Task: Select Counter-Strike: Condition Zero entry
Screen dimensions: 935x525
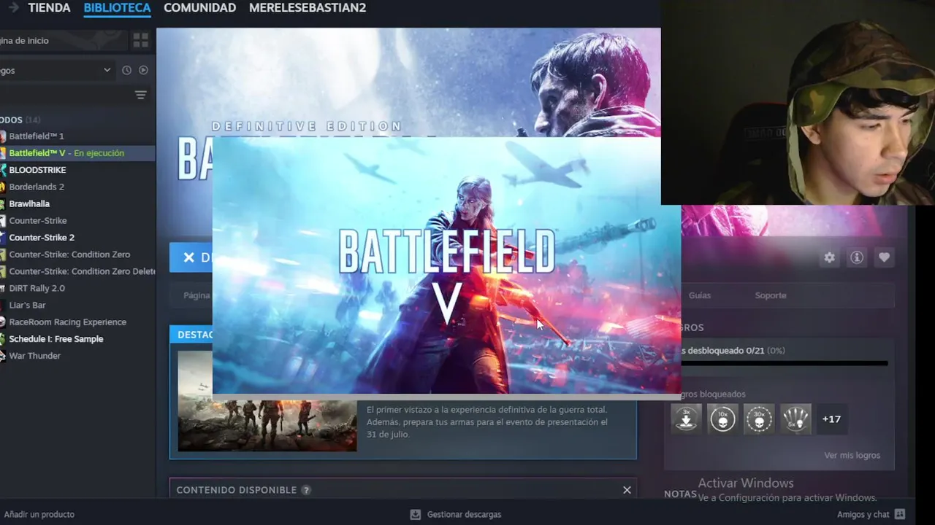Action: click(x=77, y=254)
